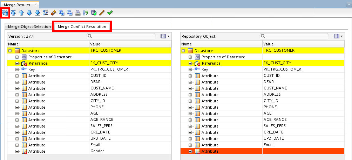This screenshot has height=160, width=352.
Task: Click the green checkmark toolbar icon
Action: click(x=110, y=13)
